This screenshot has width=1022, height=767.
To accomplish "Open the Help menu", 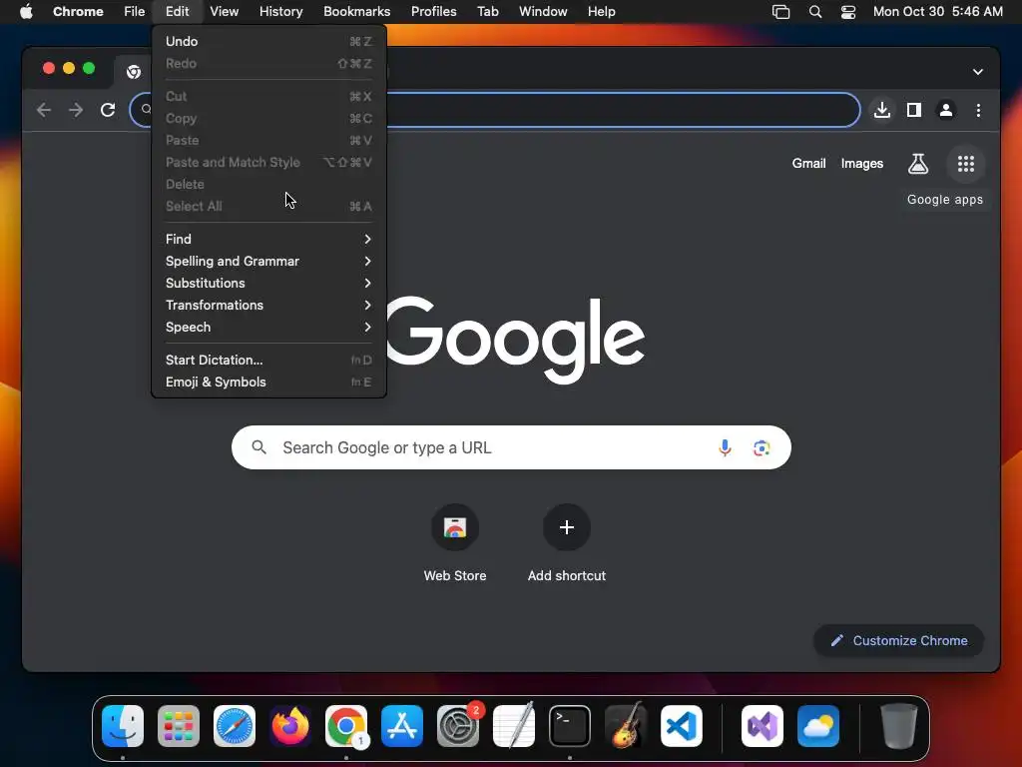I will [x=601, y=12].
